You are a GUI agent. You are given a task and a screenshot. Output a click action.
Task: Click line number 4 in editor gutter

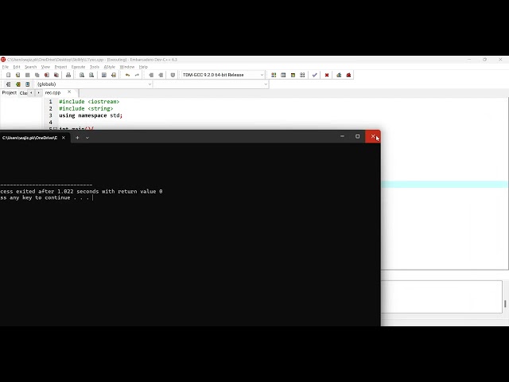tap(50, 123)
